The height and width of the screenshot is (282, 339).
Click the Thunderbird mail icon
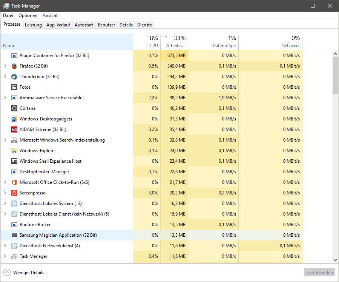tap(14, 77)
